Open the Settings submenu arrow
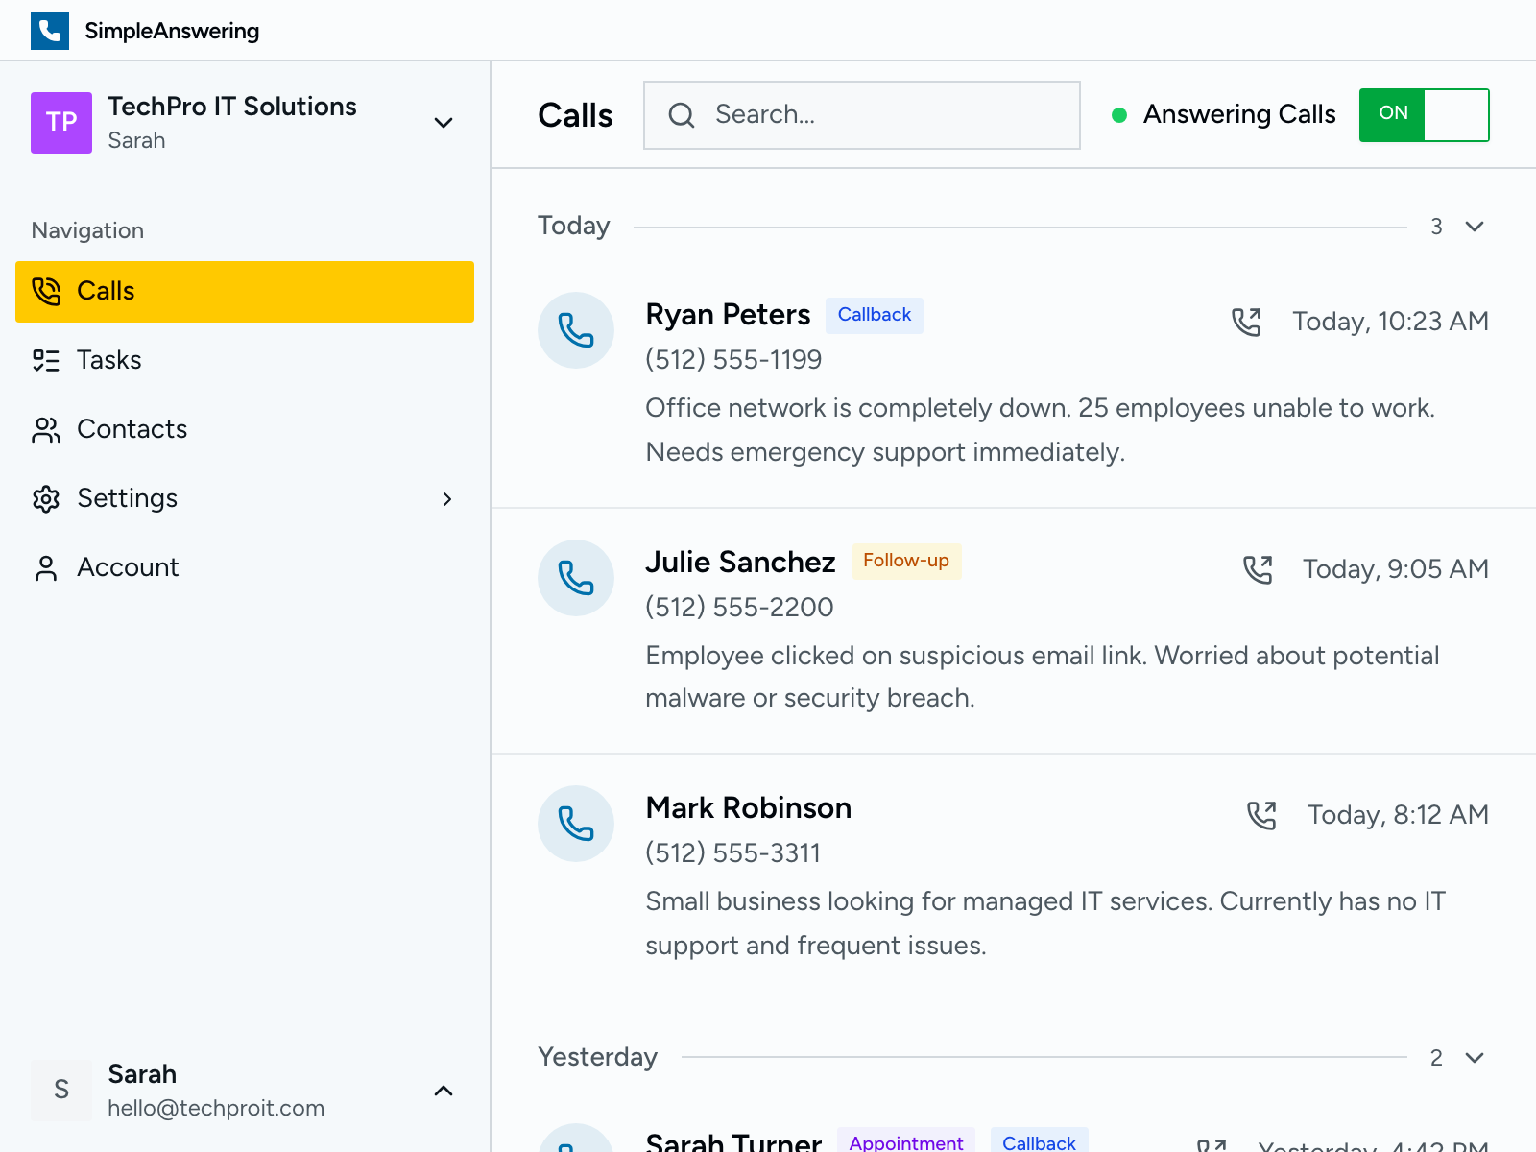Screen dimensions: 1536x1152 pos(447,498)
